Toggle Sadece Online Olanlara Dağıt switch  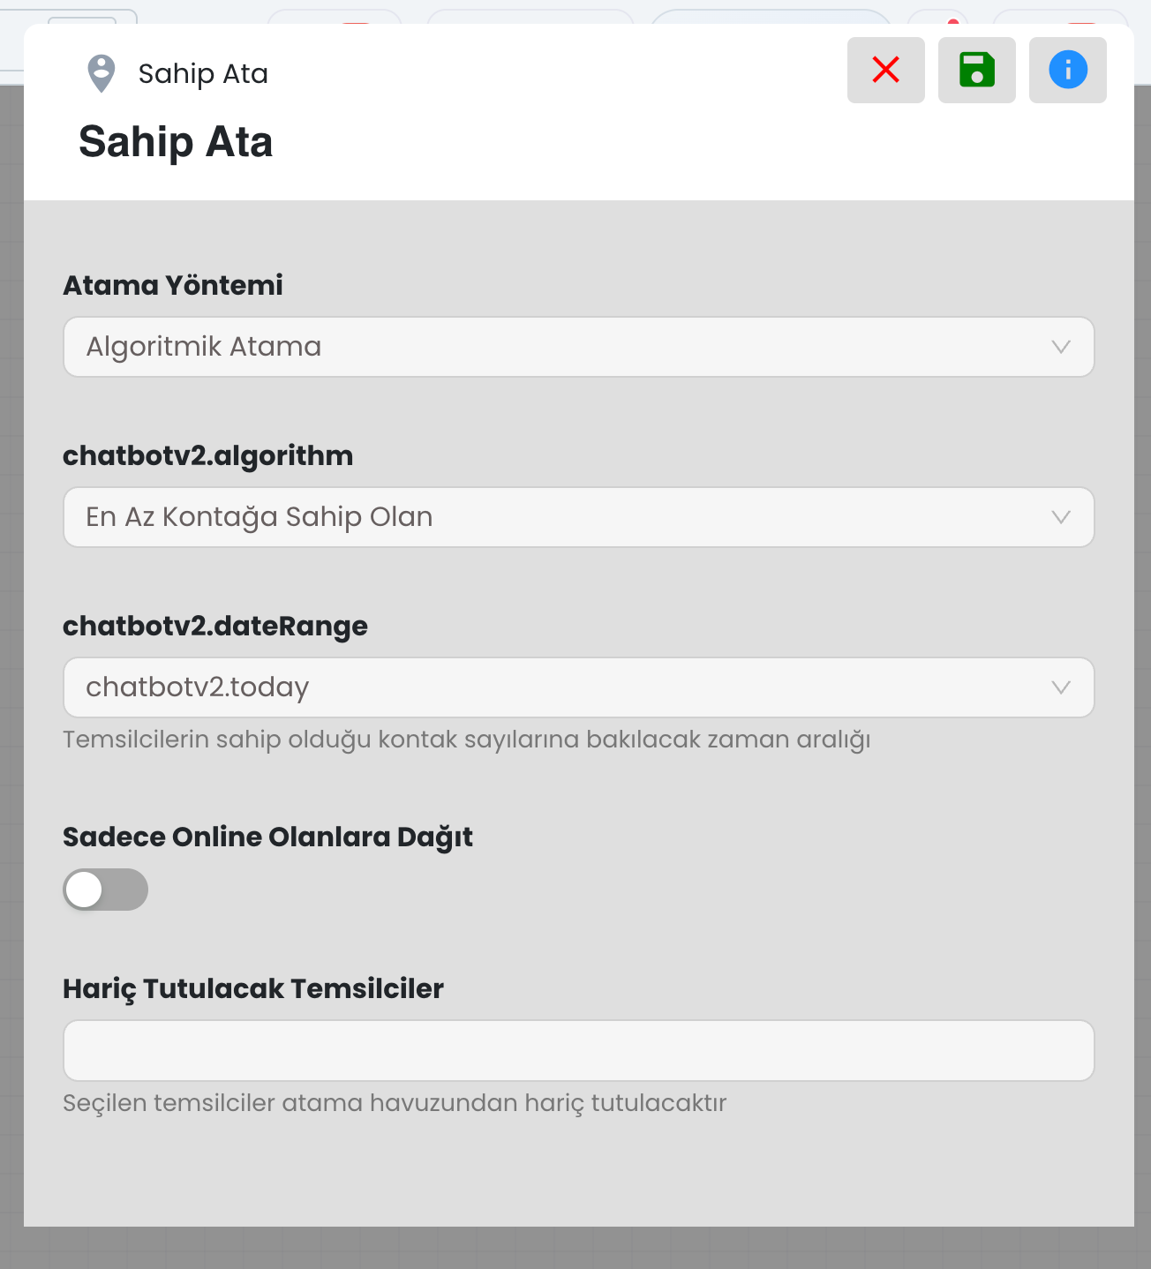[x=105, y=890]
